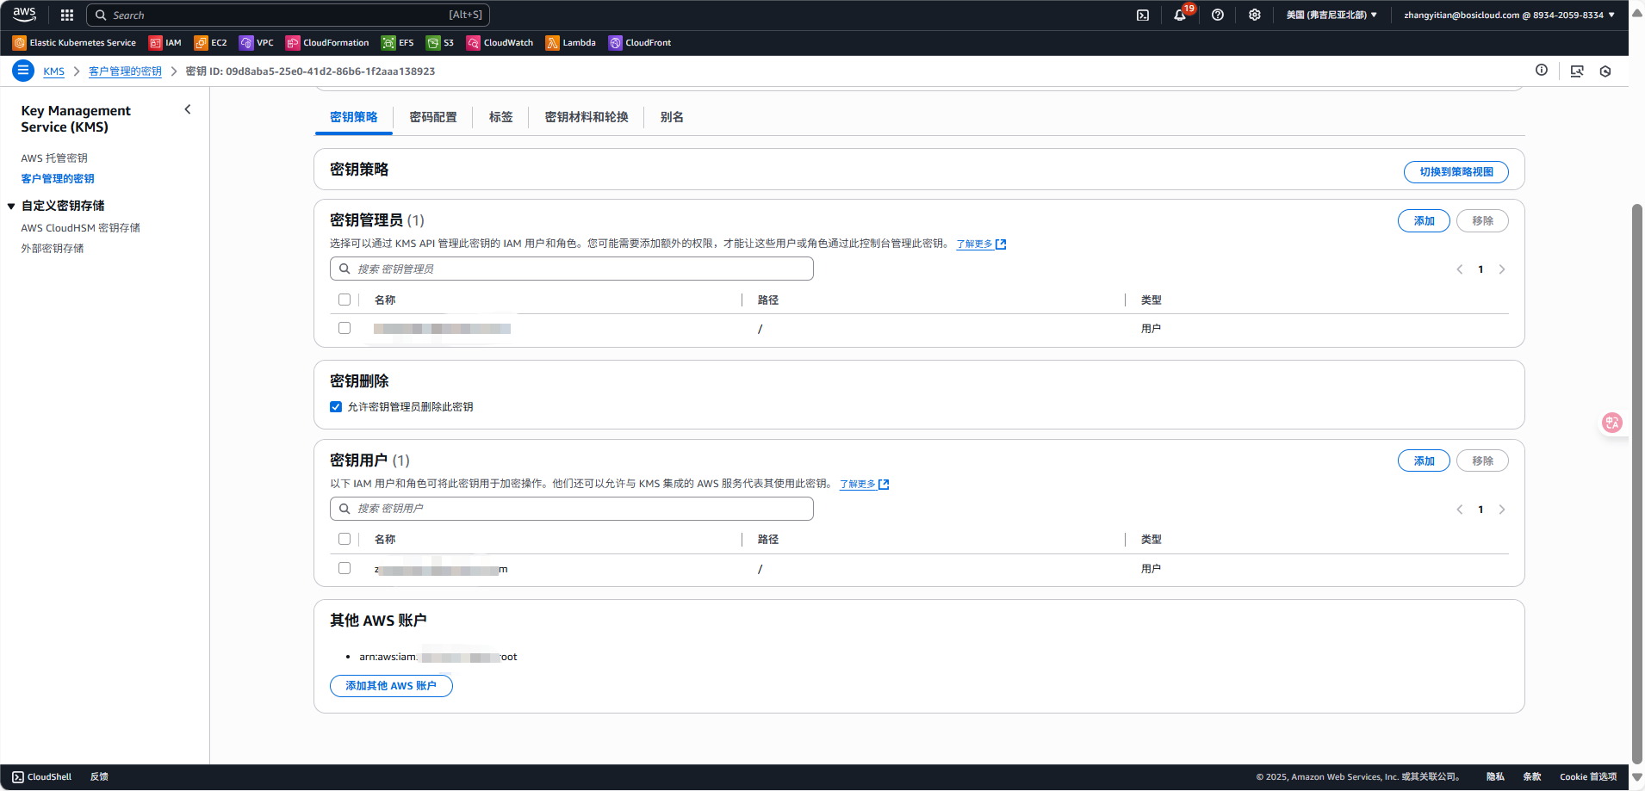1645x791 pixels.
Task: Open the CloudWatch shortcut in favorites bar
Action: point(500,42)
